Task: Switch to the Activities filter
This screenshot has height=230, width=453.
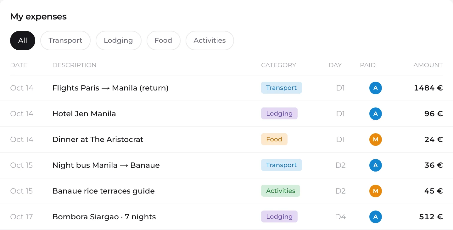Action: coord(210,41)
